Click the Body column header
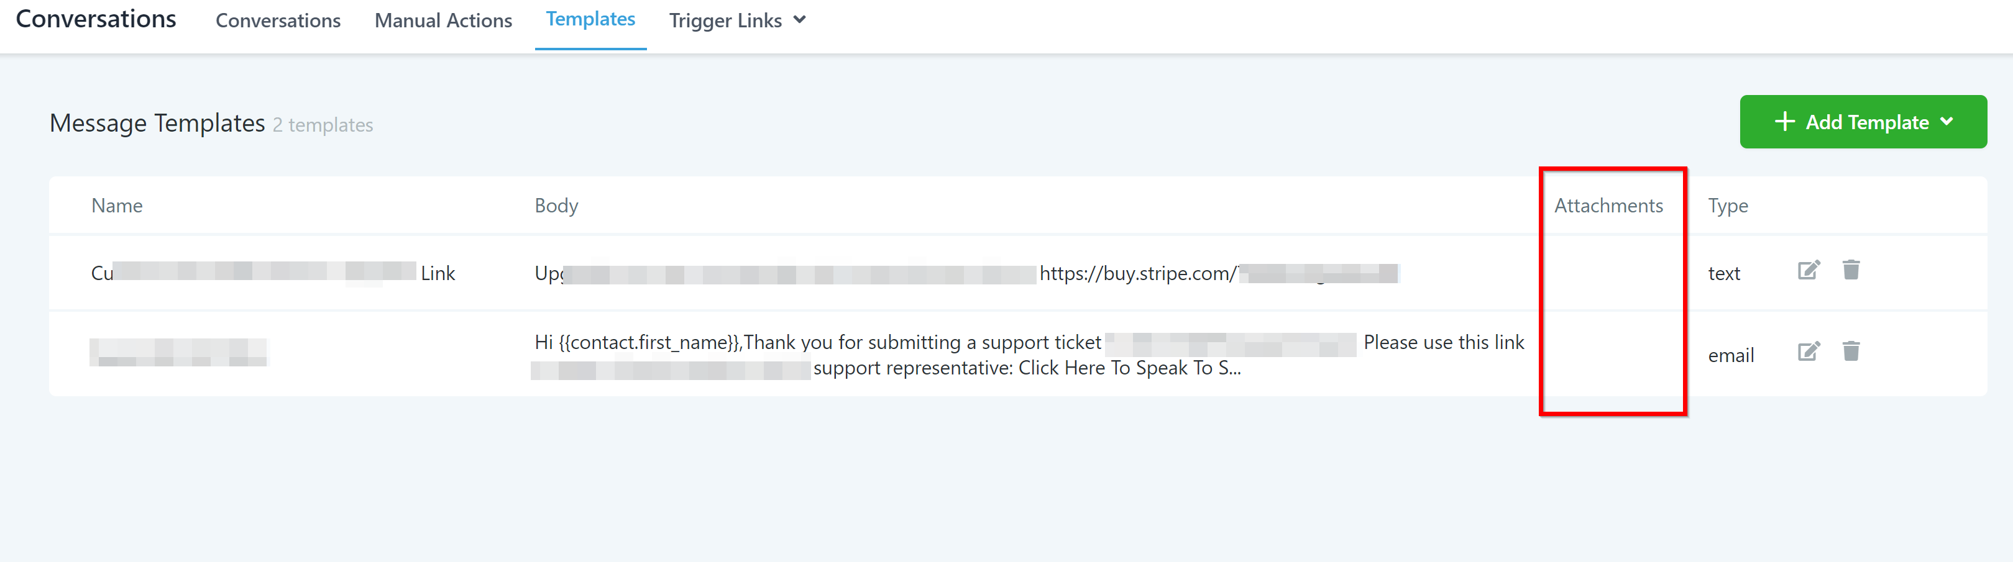This screenshot has height=562, width=2013. point(556,206)
